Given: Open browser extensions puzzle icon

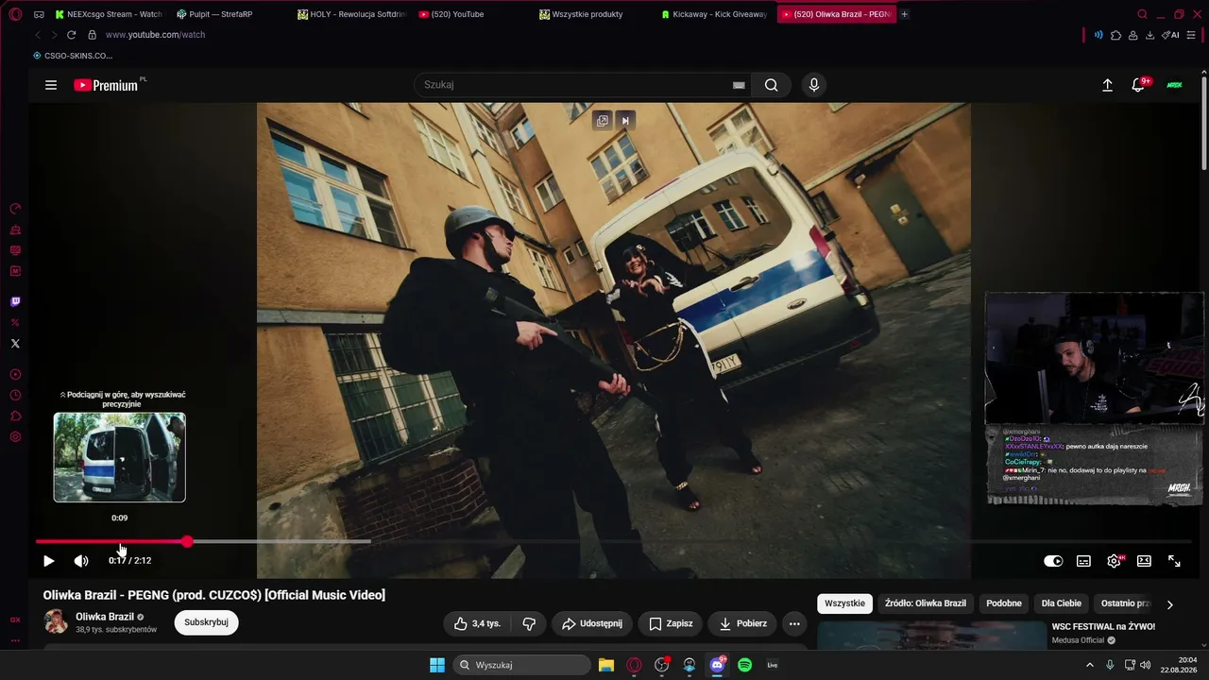Looking at the screenshot, I should 1115,35.
